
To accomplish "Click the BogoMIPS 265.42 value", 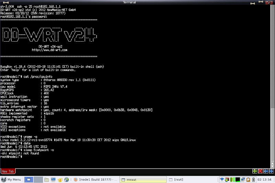I will [49, 90].
